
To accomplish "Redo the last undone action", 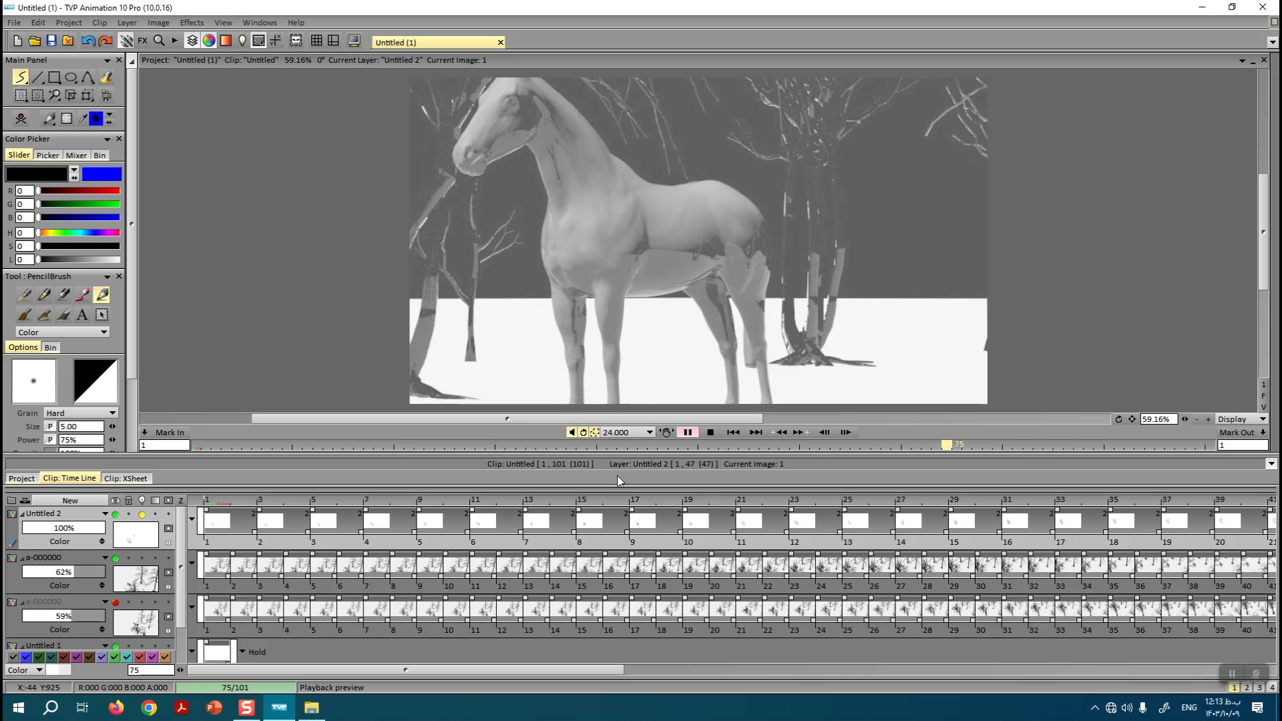I will tap(105, 41).
